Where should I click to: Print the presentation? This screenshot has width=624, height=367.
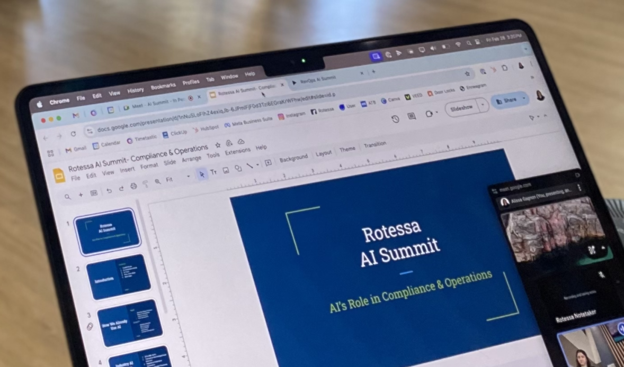tap(133, 186)
